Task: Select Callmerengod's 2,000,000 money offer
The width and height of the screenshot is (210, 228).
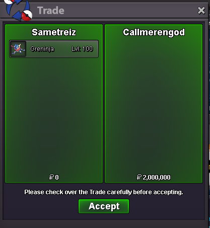Action: [x=157, y=178]
